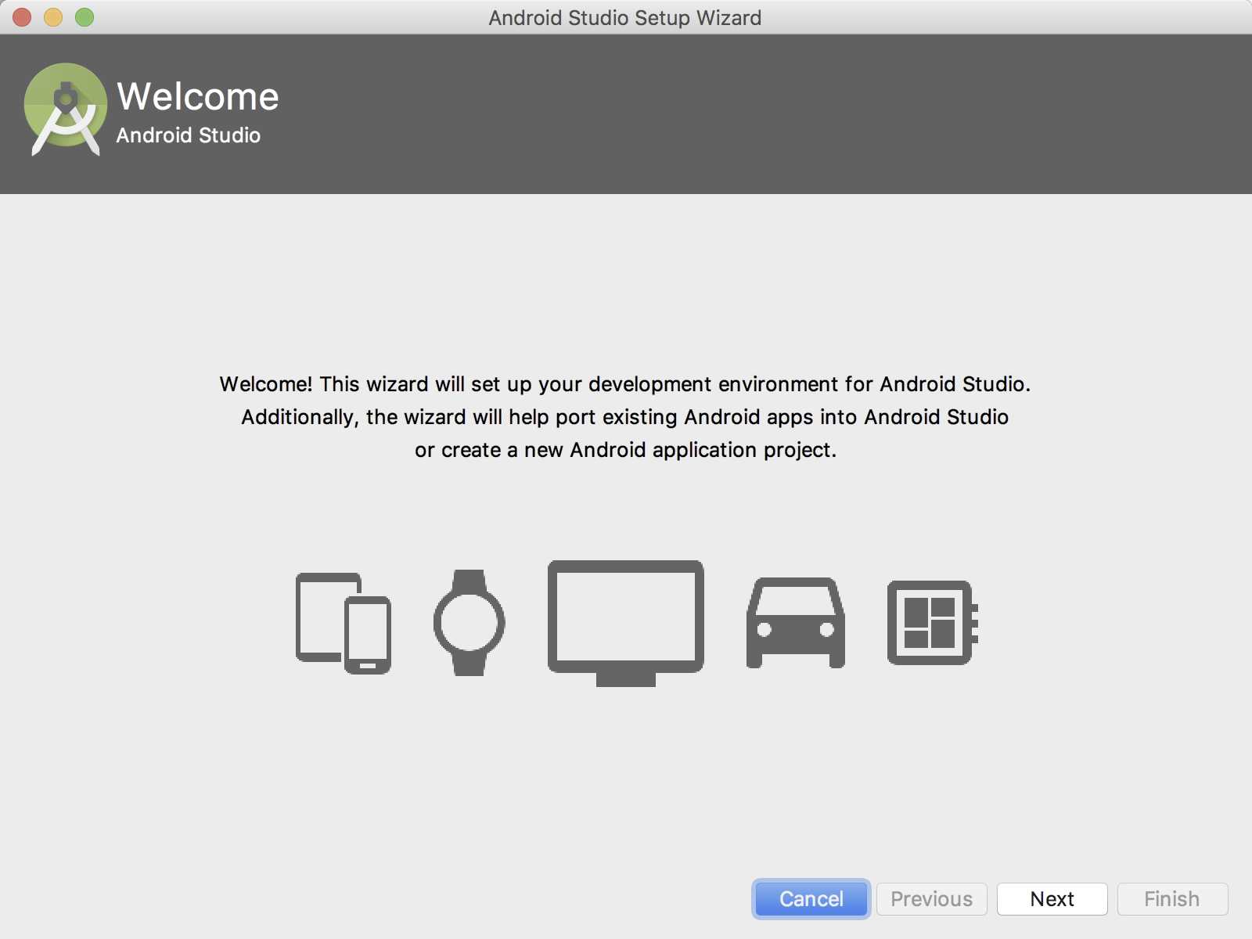The height and width of the screenshot is (939, 1252).
Task: Click 'or create a new Android application project.'
Action: (626, 450)
